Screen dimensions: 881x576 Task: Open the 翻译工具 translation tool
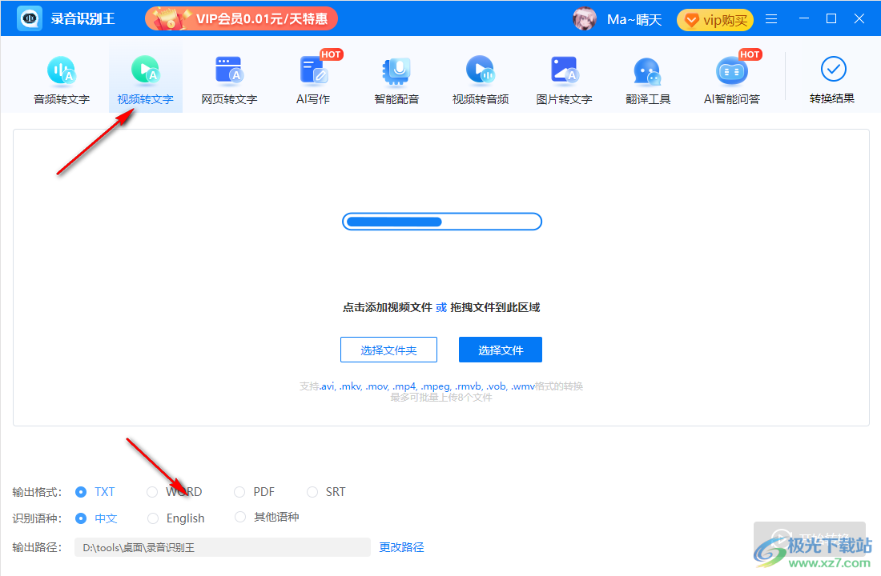point(648,80)
